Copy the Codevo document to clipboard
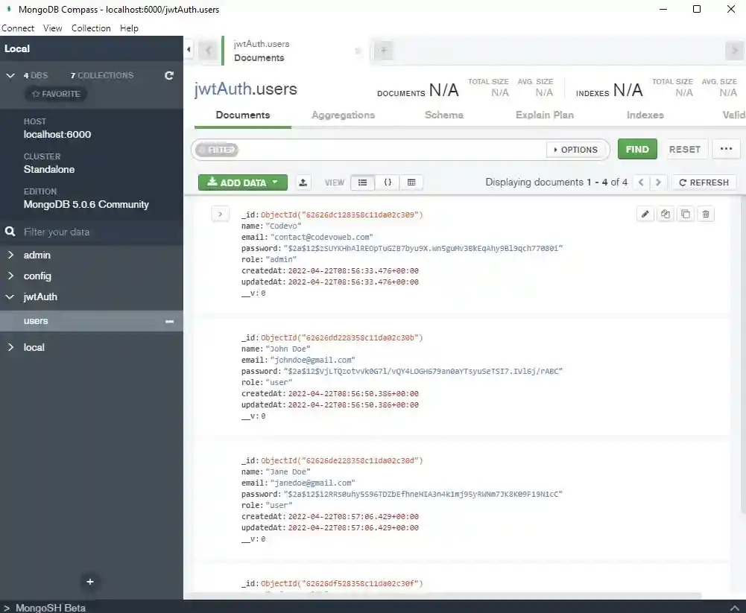The width and height of the screenshot is (746, 613). click(x=666, y=214)
